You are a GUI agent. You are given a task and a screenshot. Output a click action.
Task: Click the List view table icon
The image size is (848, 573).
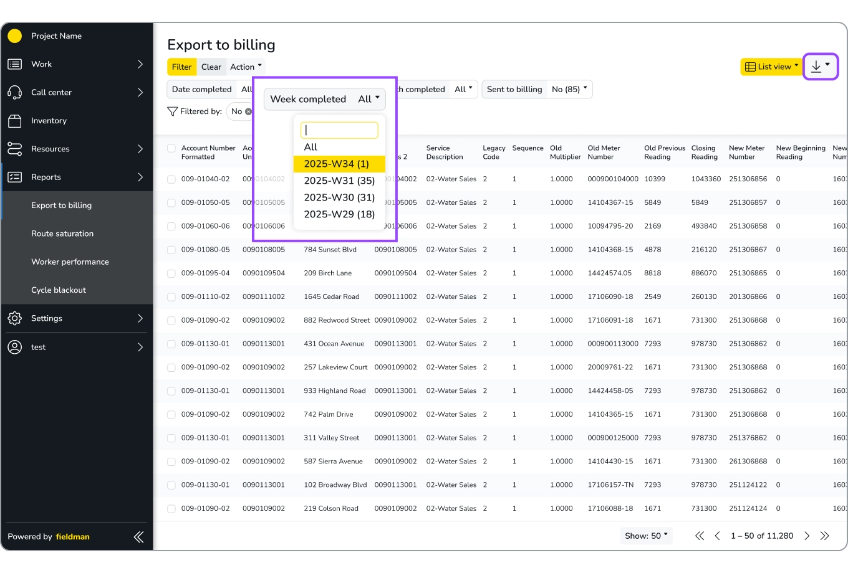[750, 67]
